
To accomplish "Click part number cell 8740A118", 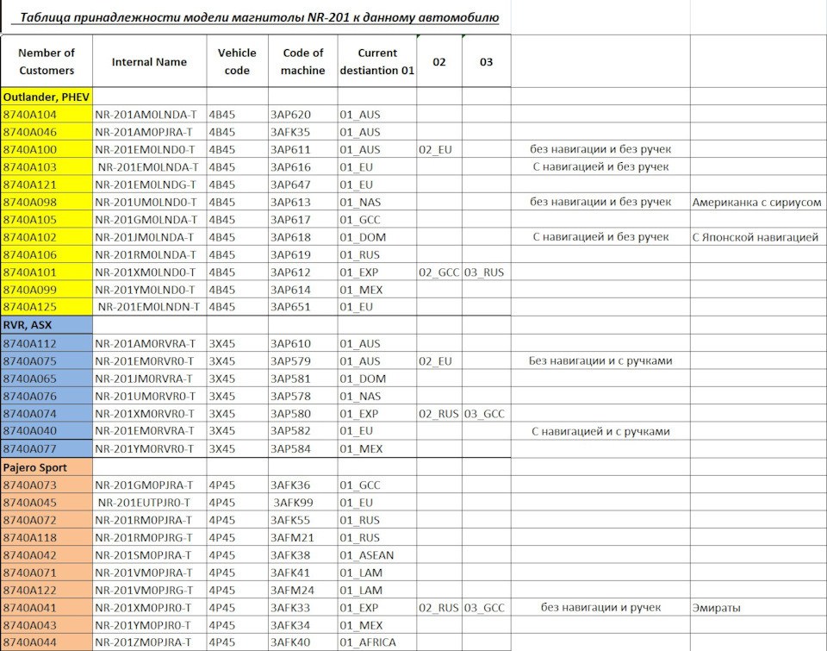I will [x=47, y=537].
